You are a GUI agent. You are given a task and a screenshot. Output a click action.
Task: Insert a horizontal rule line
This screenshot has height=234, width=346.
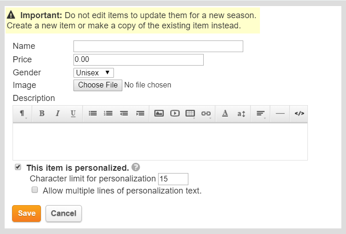280,114
